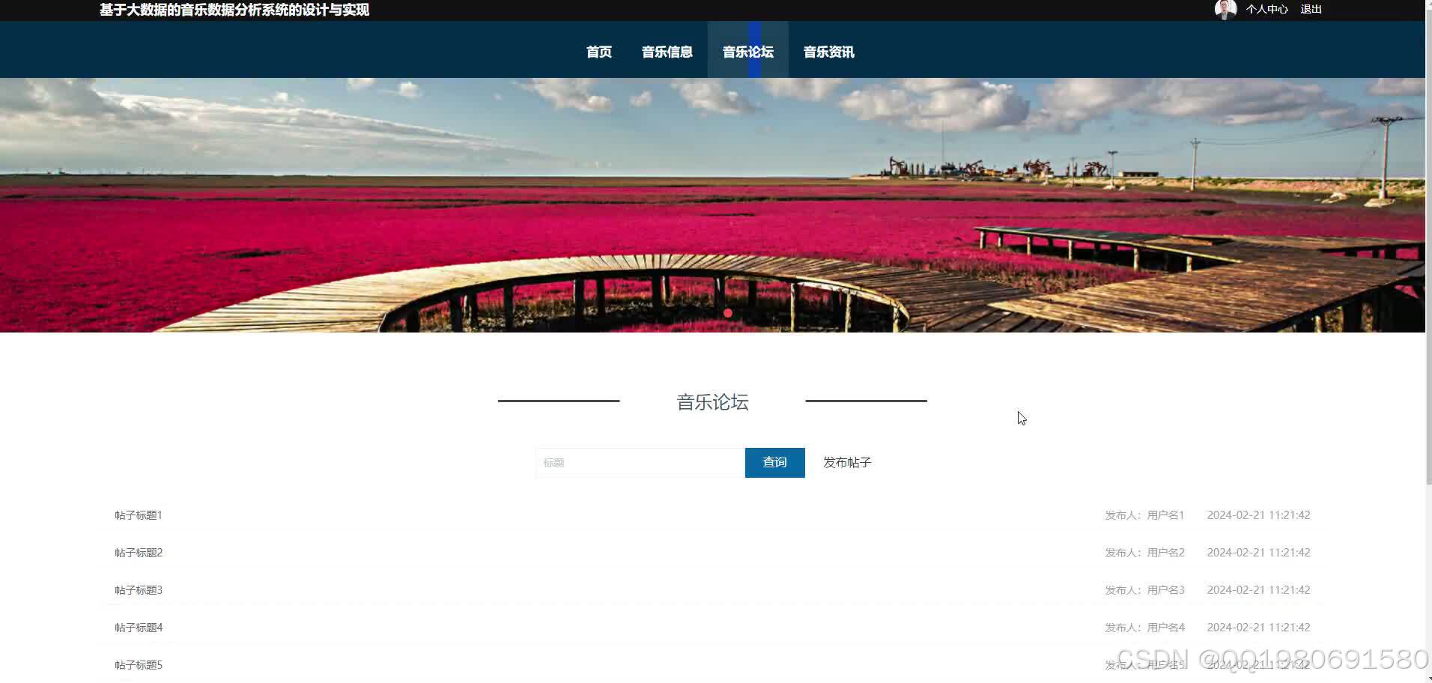Click the timestamp on 帖子标题2 row
This screenshot has width=1432, height=683.
[x=1259, y=552]
